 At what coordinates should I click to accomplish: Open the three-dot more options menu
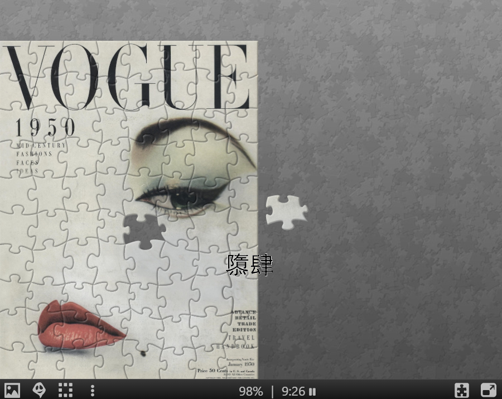pos(93,391)
